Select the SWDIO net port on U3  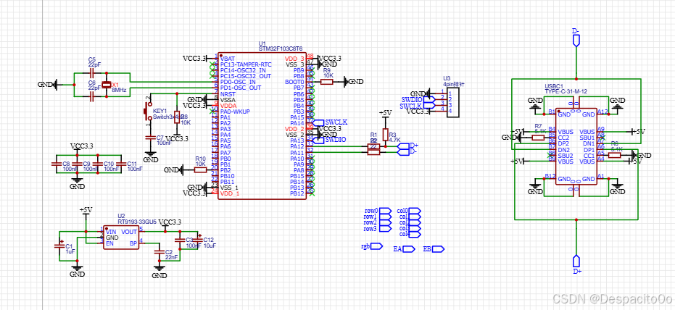(x=429, y=99)
